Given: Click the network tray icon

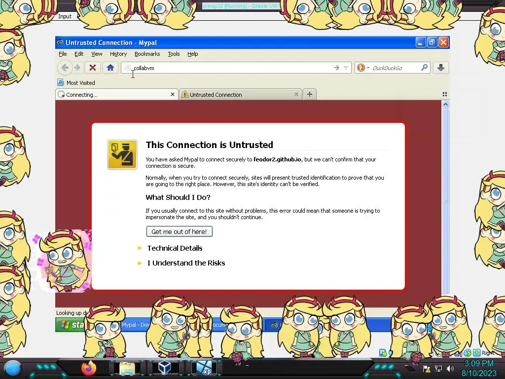Looking at the screenshot, I should click(438, 368).
